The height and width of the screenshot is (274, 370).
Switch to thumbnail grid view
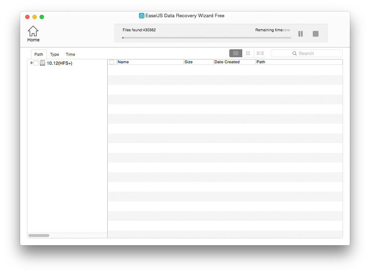tap(248, 53)
